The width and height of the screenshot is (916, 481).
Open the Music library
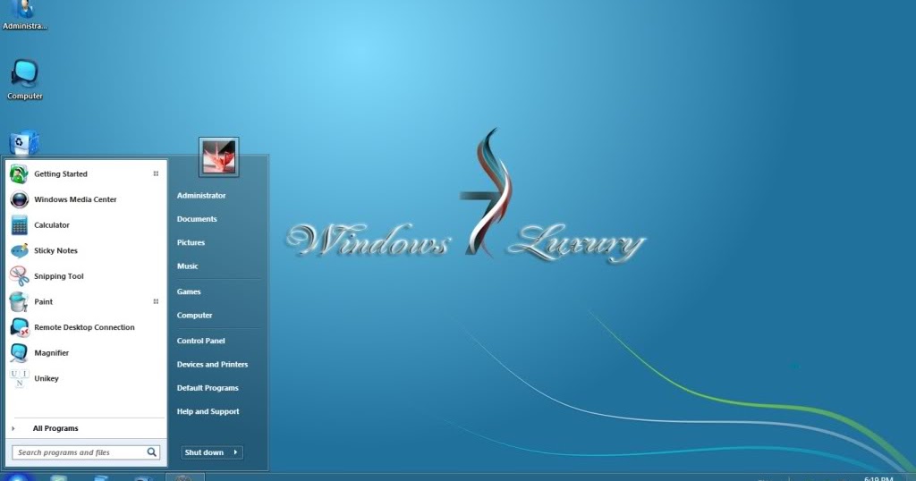(188, 266)
